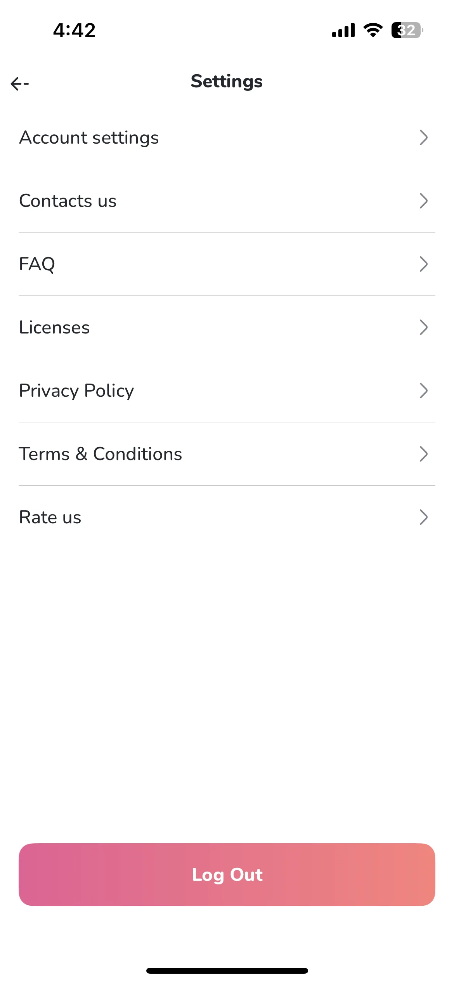Open Account settings
The width and height of the screenshot is (454, 983).
(x=227, y=137)
